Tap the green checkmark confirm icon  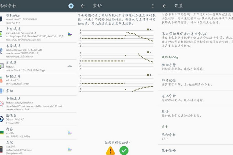coord(124,150)
